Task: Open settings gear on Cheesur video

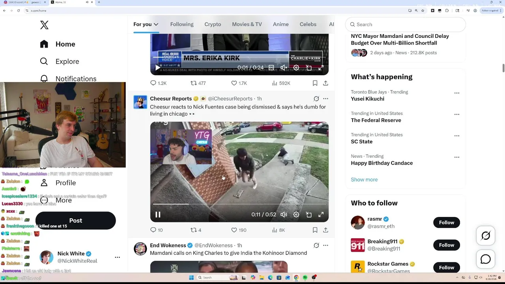Action: (x=296, y=215)
